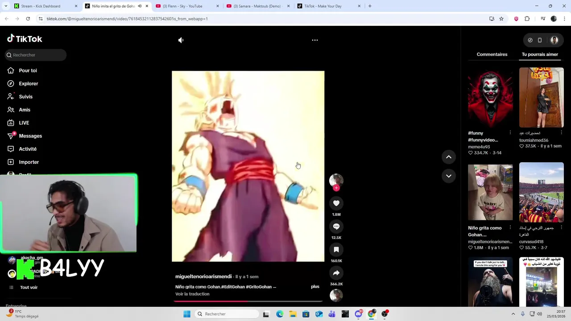
Task: Open the Amis page
Action: coord(25,110)
